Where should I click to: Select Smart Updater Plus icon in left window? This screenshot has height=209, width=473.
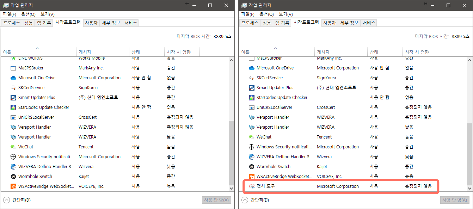tap(13, 98)
